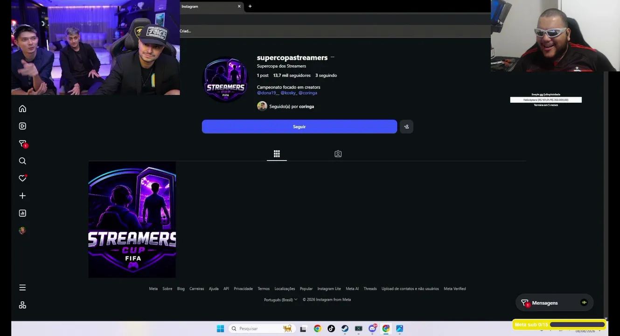Expand the Português (Brasil) language dropdown

[280, 300]
